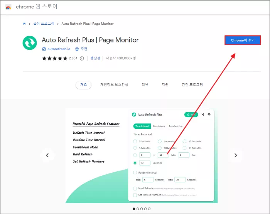Click the Auto Refresh Plus green extension icon

pos(30,43)
